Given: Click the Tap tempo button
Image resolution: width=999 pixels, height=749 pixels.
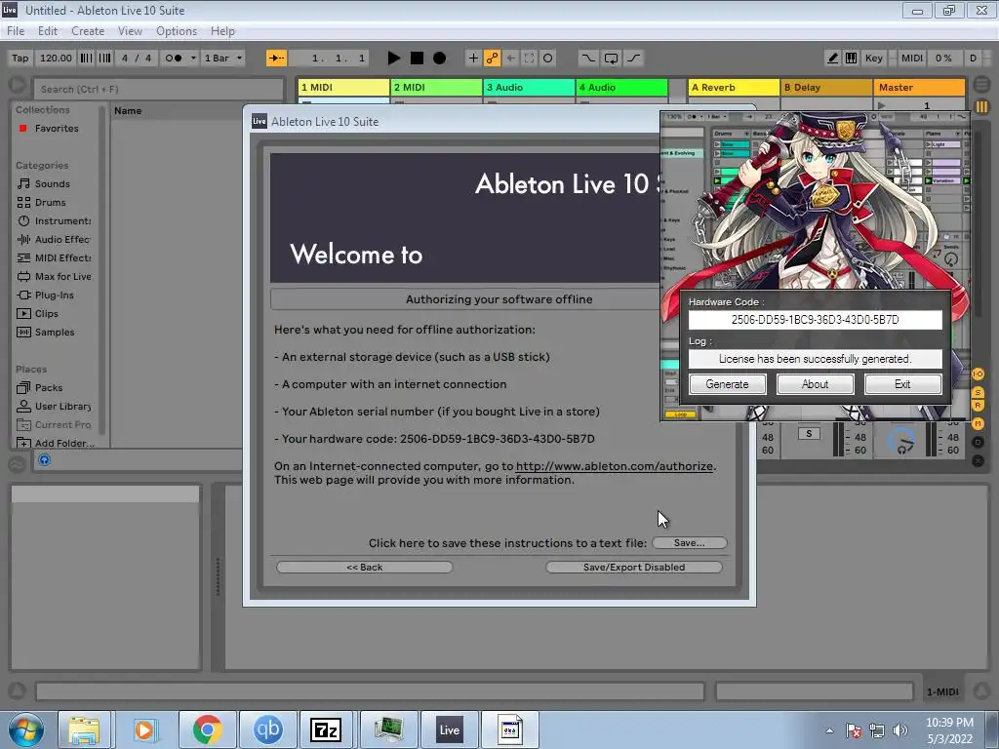Looking at the screenshot, I should 20,58.
